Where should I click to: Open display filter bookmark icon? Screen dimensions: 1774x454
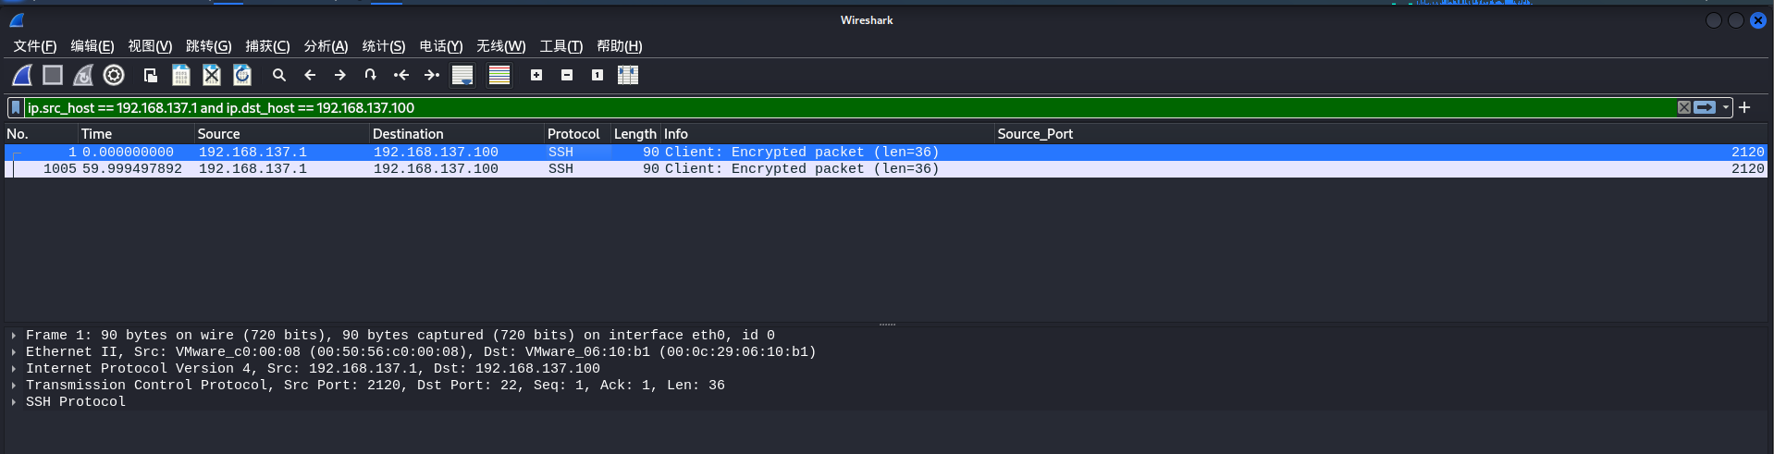pyautogui.click(x=16, y=108)
